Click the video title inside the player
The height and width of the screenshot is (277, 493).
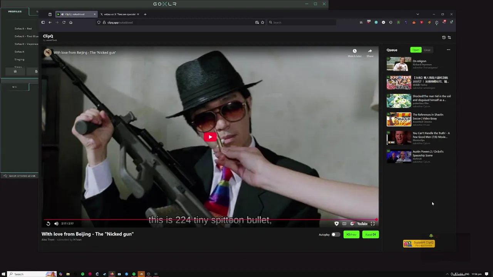[x=85, y=53]
